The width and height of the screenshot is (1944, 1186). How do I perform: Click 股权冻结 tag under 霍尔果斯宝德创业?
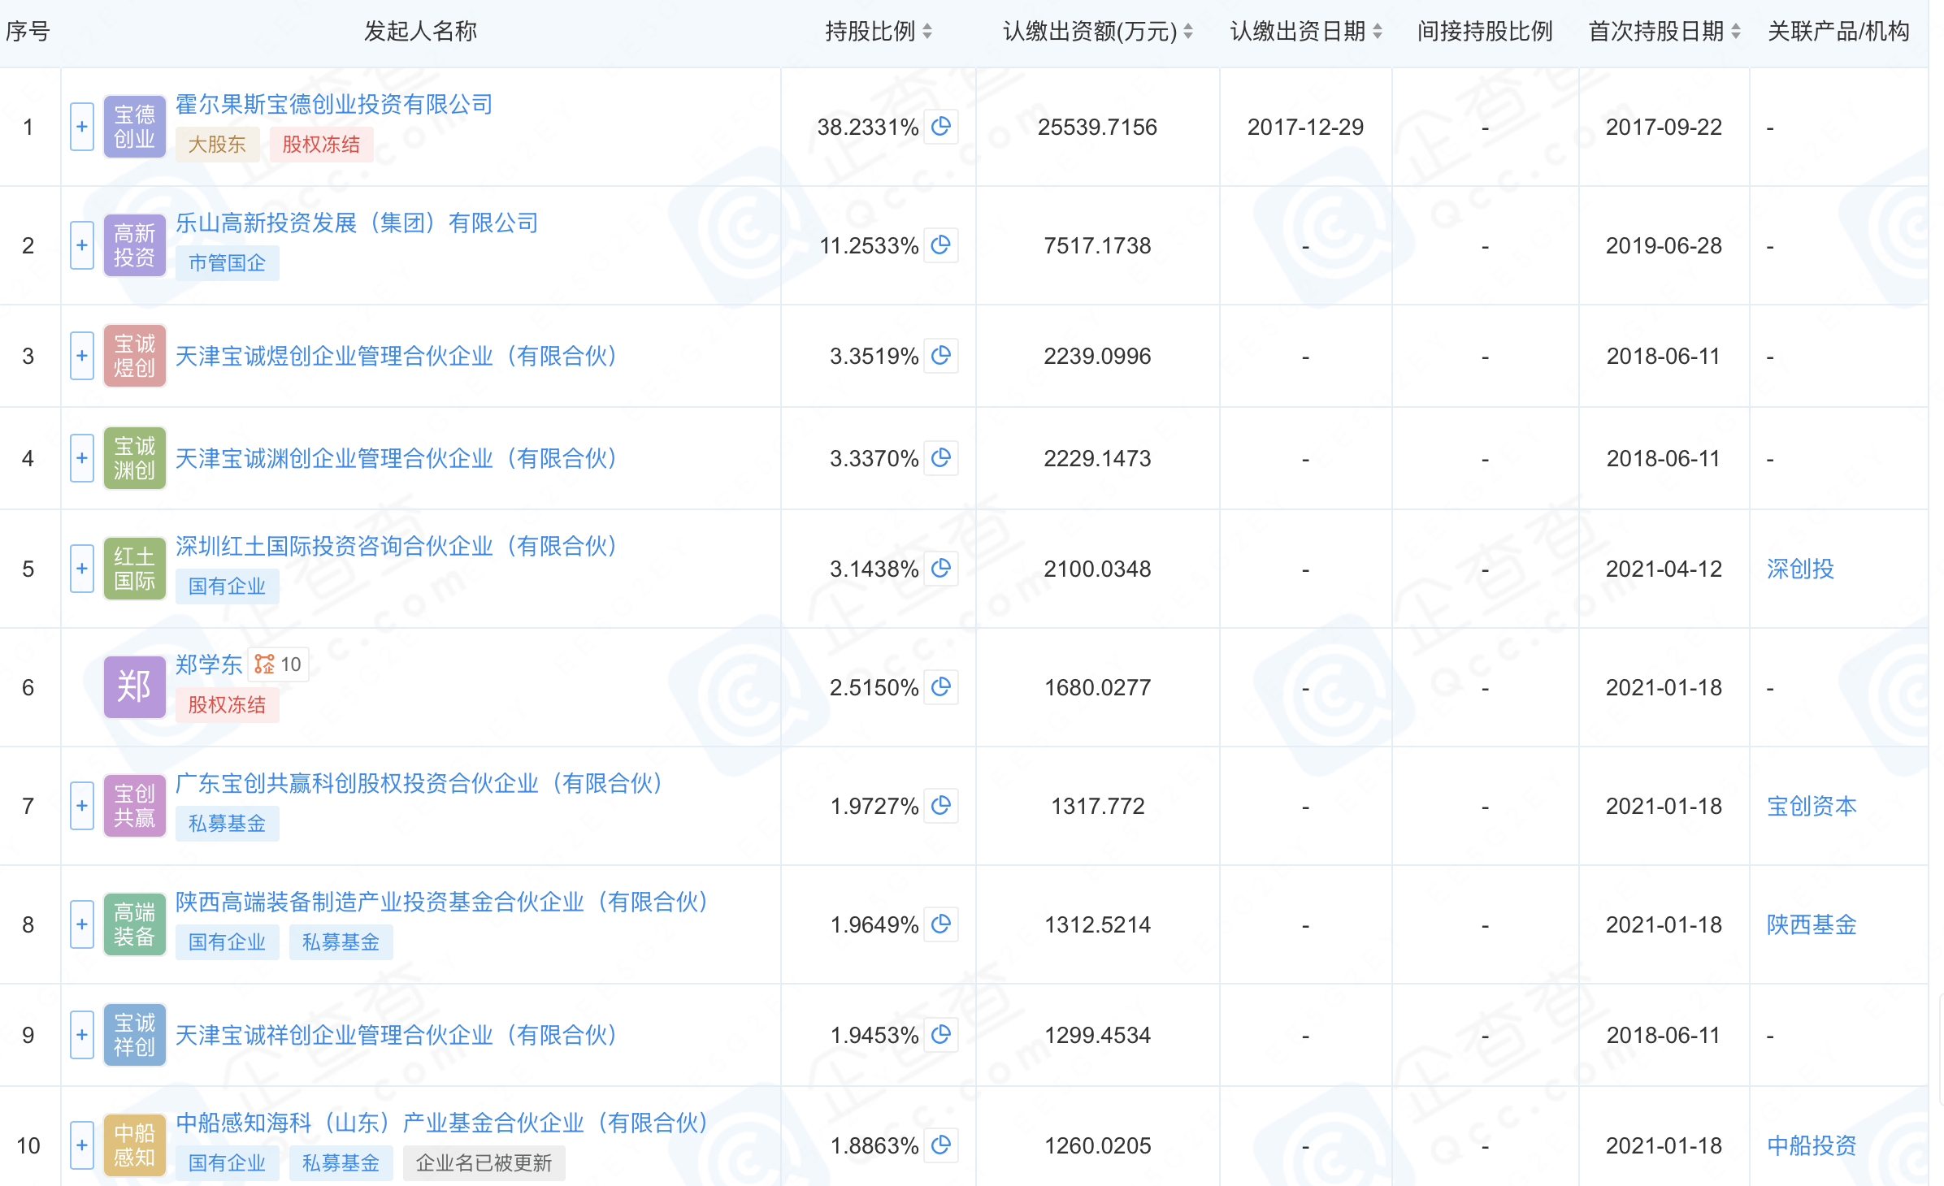point(321,145)
